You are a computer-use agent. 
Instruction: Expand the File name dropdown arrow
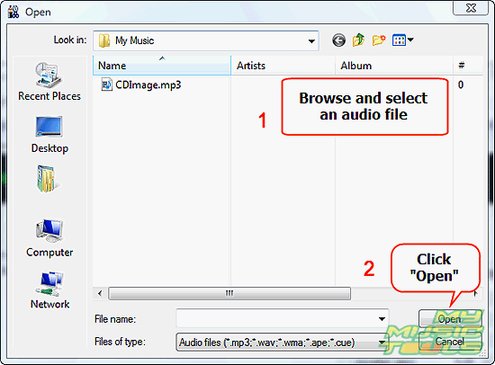coord(382,319)
